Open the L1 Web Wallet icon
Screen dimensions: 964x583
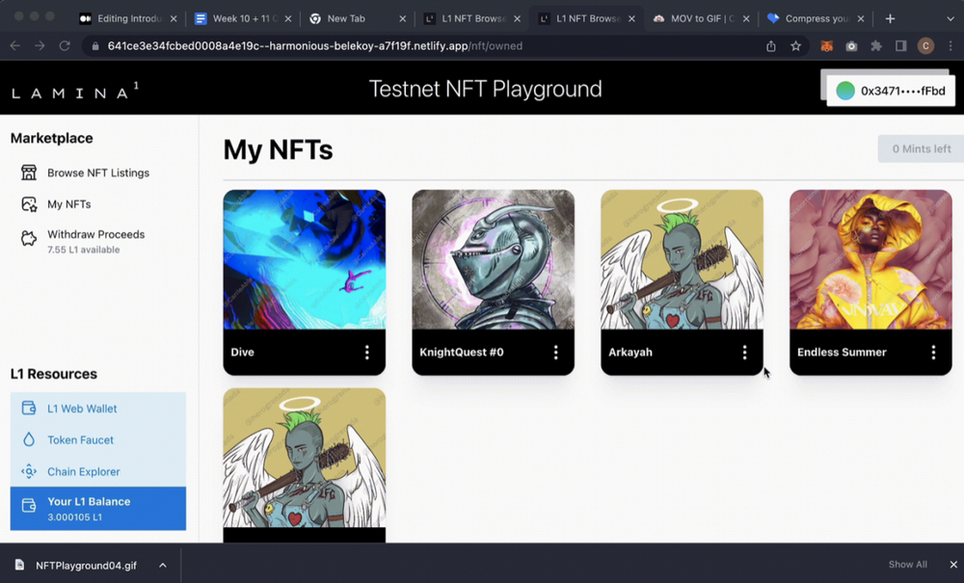tap(29, 408)
